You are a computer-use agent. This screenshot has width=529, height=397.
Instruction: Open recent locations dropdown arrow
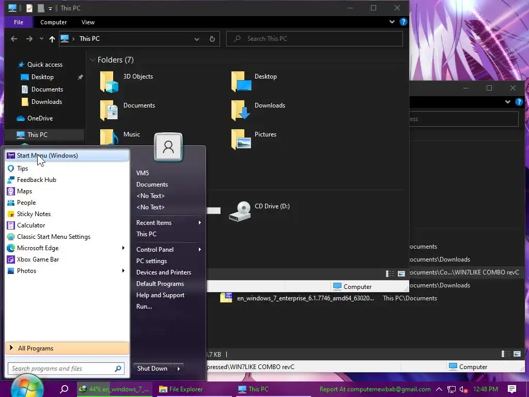(x=41, y=39)
